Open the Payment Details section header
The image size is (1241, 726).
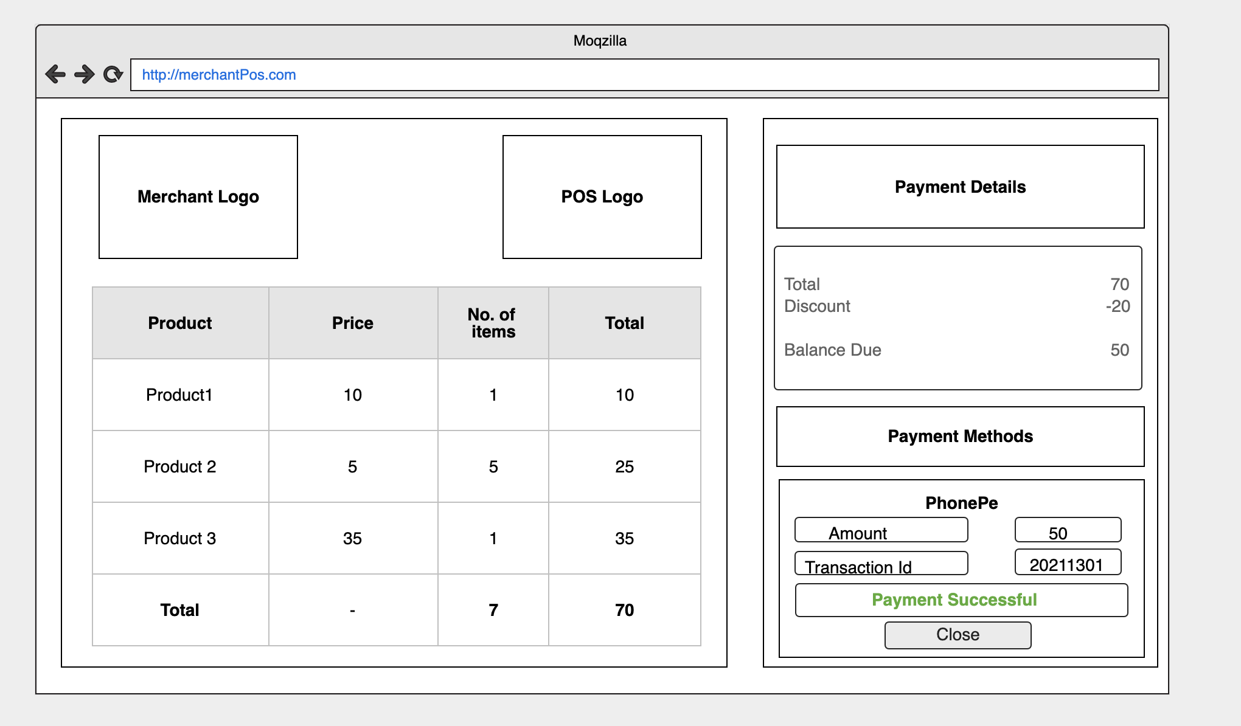coord(960,187)
